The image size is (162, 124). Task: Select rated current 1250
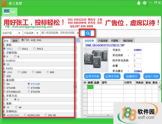[x=19, y=72]
